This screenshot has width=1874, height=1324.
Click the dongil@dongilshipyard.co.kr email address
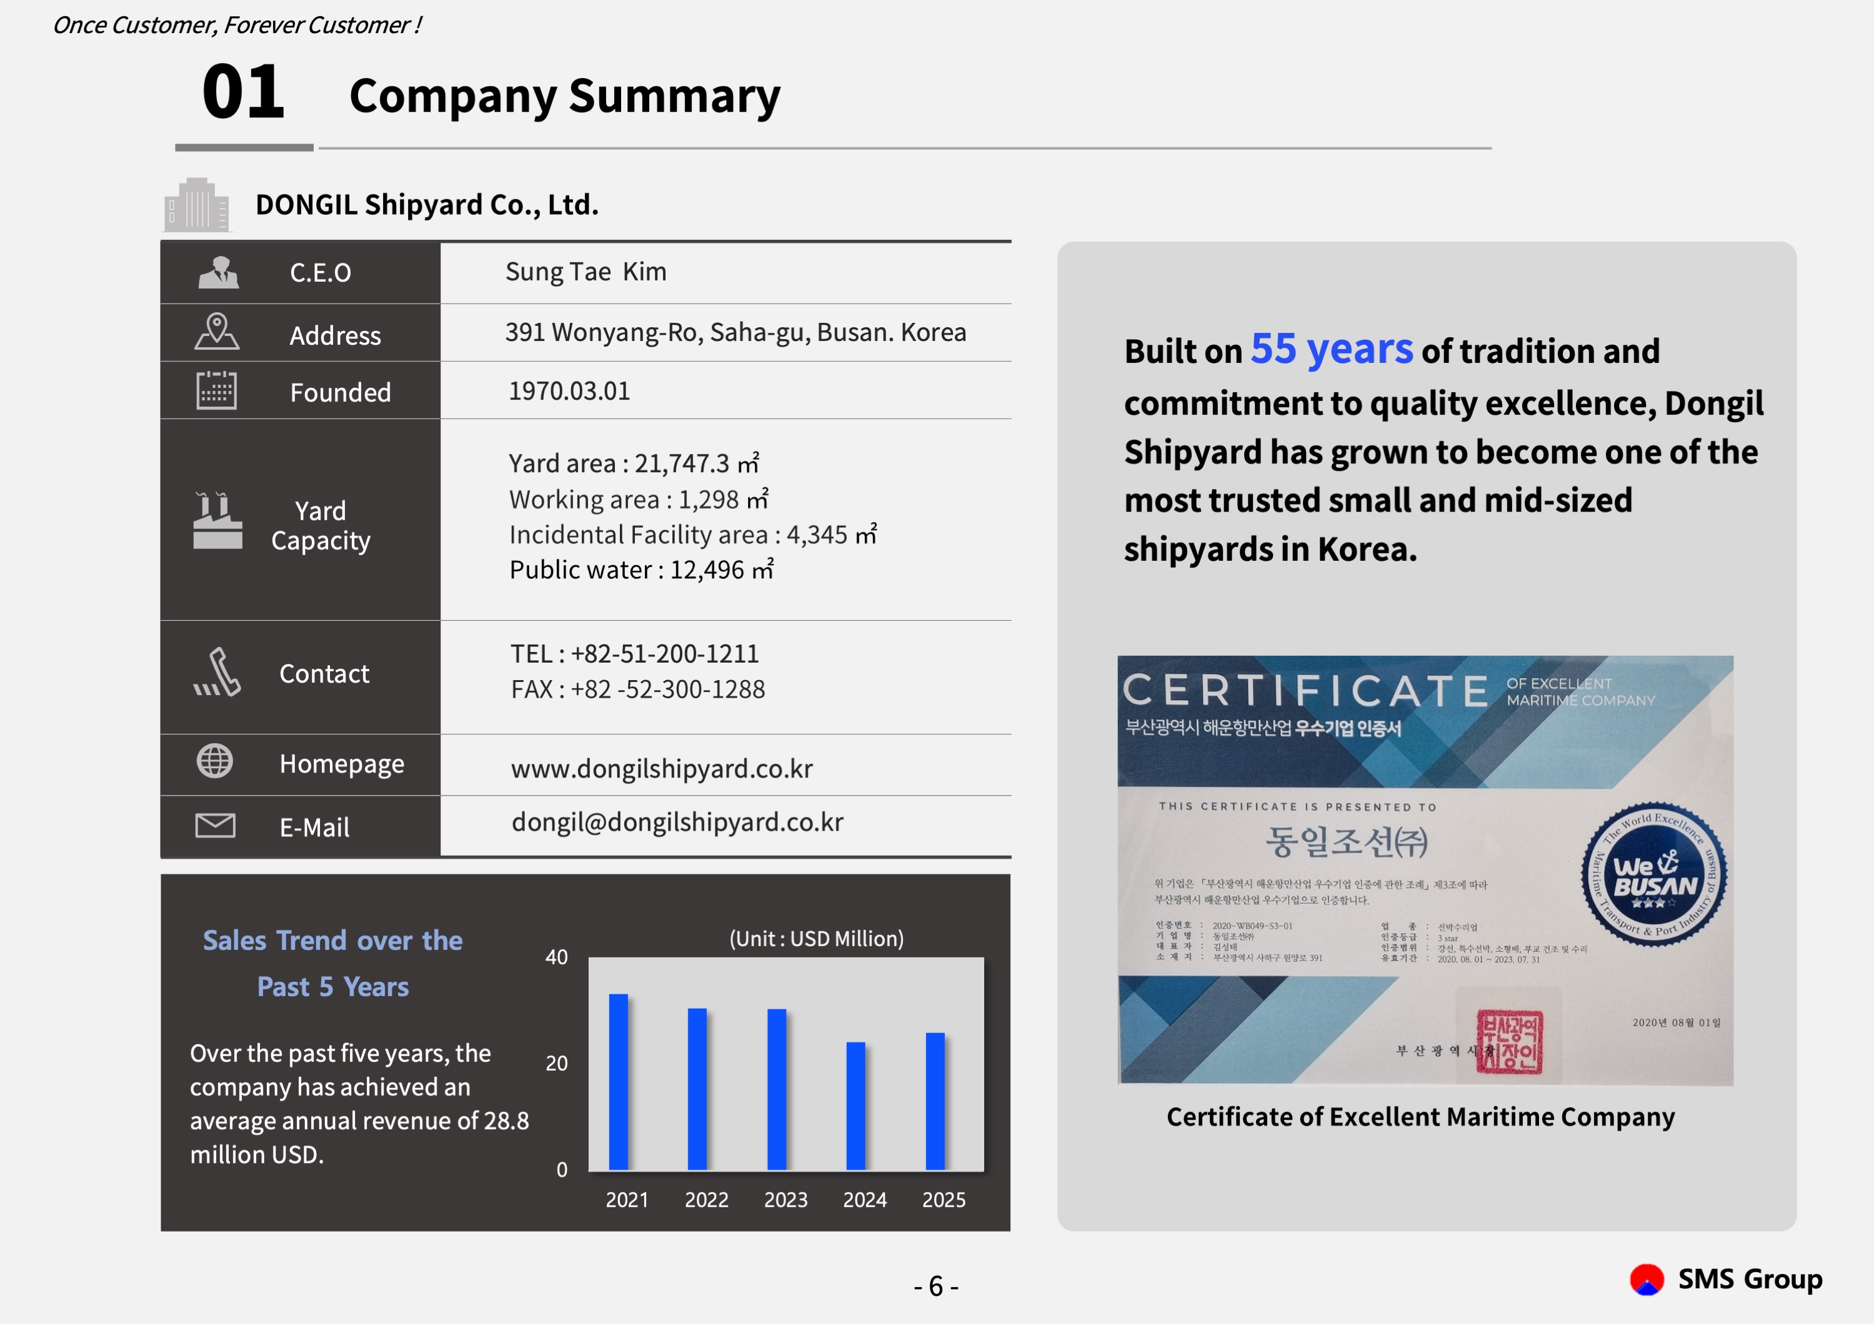click(677, 823)
